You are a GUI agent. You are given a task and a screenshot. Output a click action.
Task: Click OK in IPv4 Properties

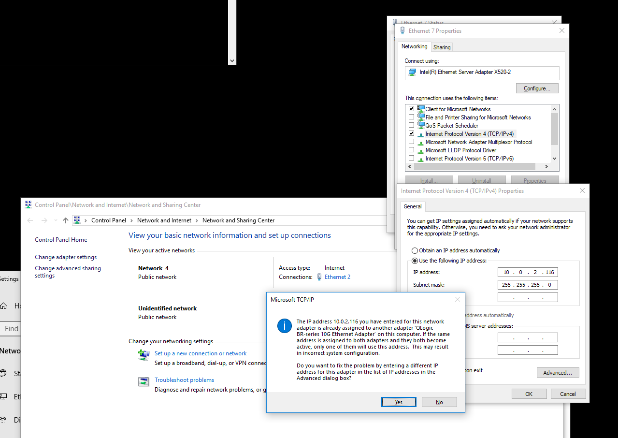click(529, 394)
